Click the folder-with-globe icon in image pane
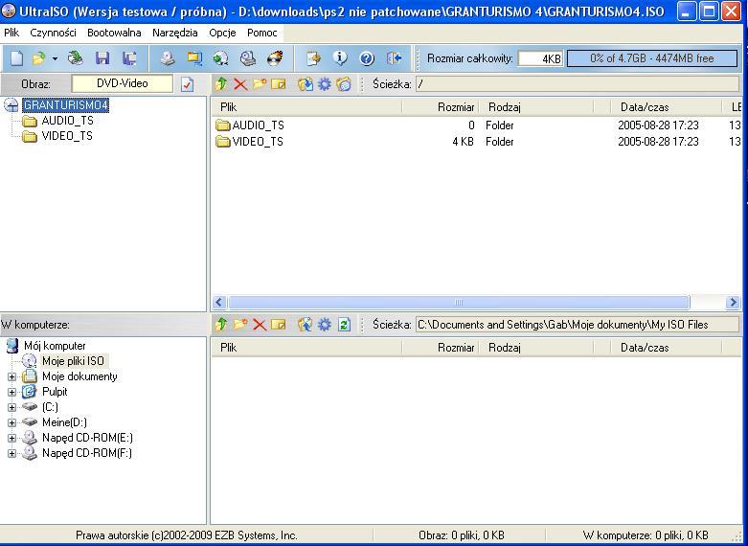The width and height of the screenshot is (748, 546). 344,84
